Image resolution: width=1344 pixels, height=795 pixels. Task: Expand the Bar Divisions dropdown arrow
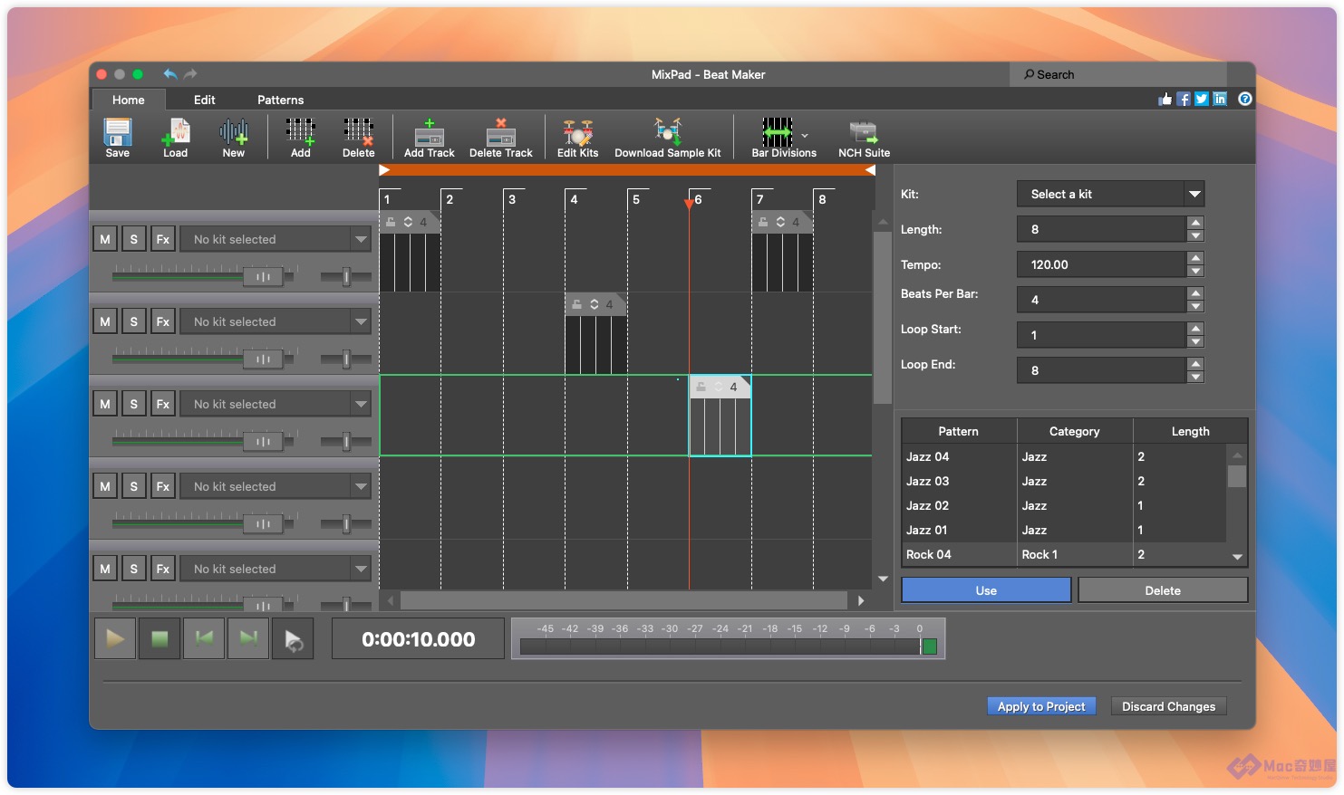coord(805,135)
